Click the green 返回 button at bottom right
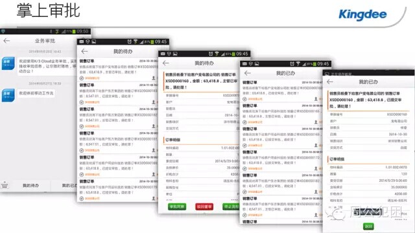 pos(368,227)
